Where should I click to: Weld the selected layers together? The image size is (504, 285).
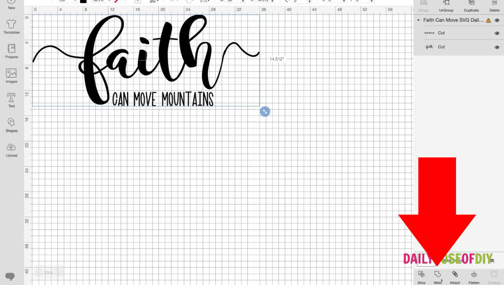coord(438,277)
